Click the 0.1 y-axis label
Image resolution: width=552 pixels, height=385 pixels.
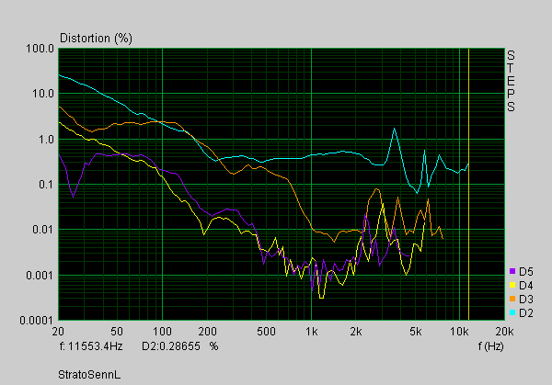46,185
